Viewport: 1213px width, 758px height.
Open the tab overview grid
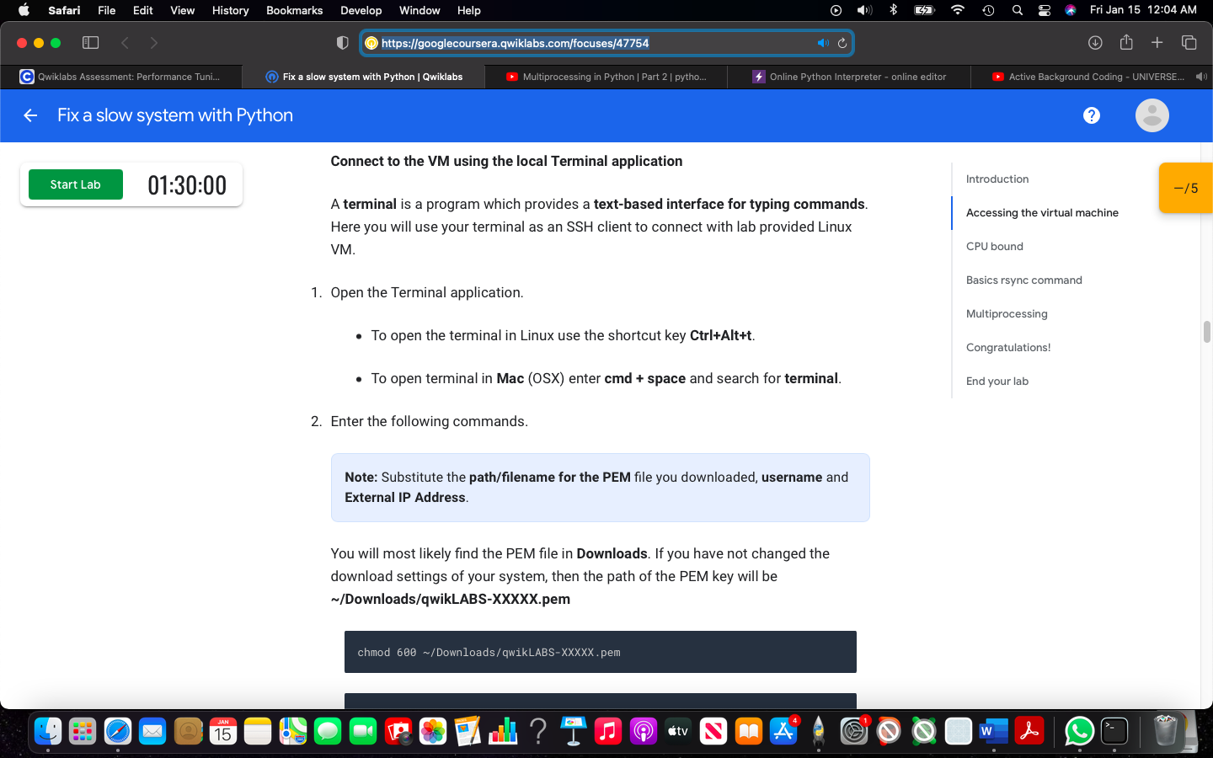(1189, 42)
